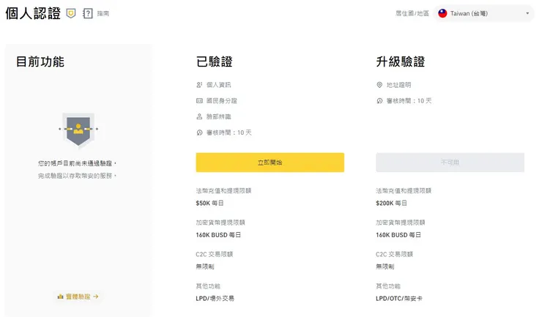542x317 pixels.
Task: Click 無限制 under 升級驗證 C2C limit
Action: tap(385, 266)
